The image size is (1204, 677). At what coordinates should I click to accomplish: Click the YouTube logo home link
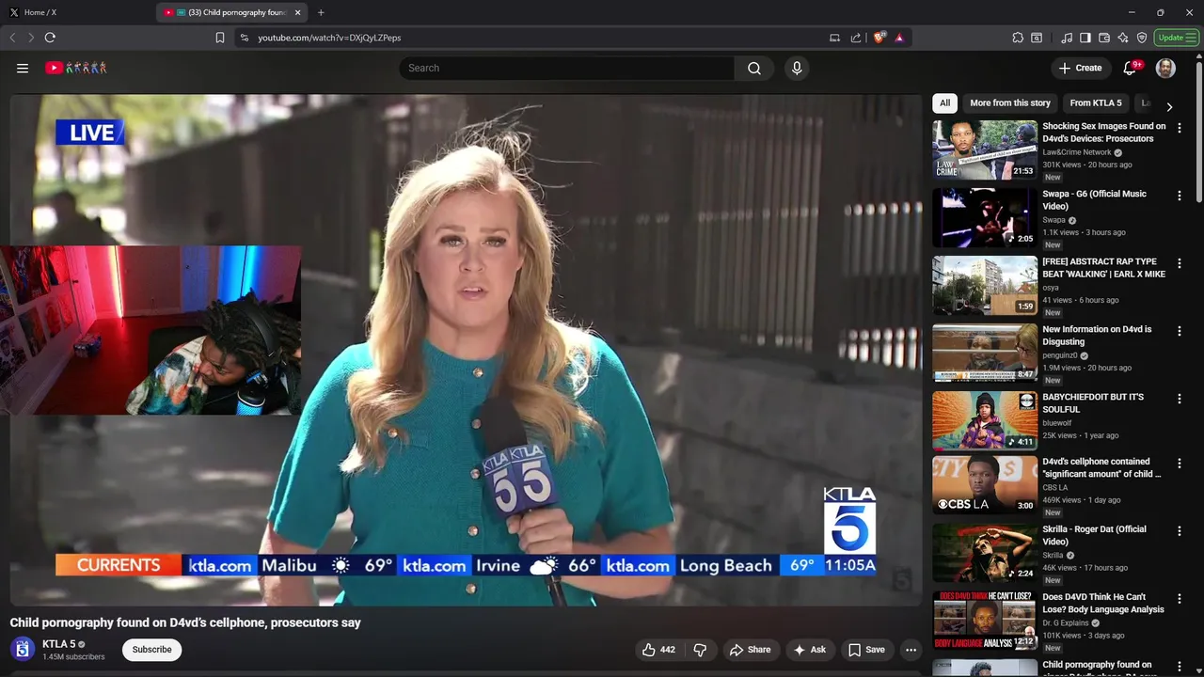point(76,68)
